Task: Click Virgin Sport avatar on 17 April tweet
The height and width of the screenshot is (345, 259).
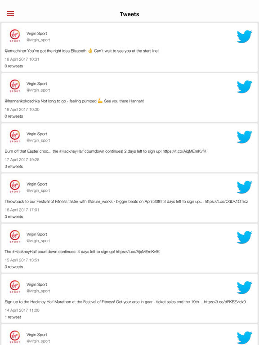Action: tap(15, 136)
